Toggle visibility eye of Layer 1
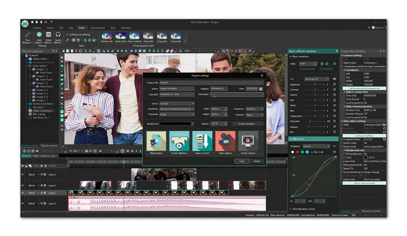The width and height of the screenshot is (407, 236). [x=22, y=193]
